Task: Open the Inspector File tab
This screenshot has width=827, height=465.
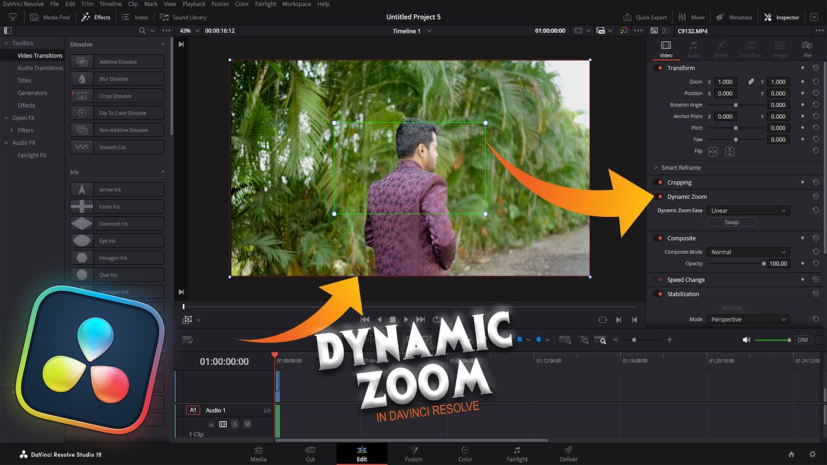Action: click(x=807, y=49)
